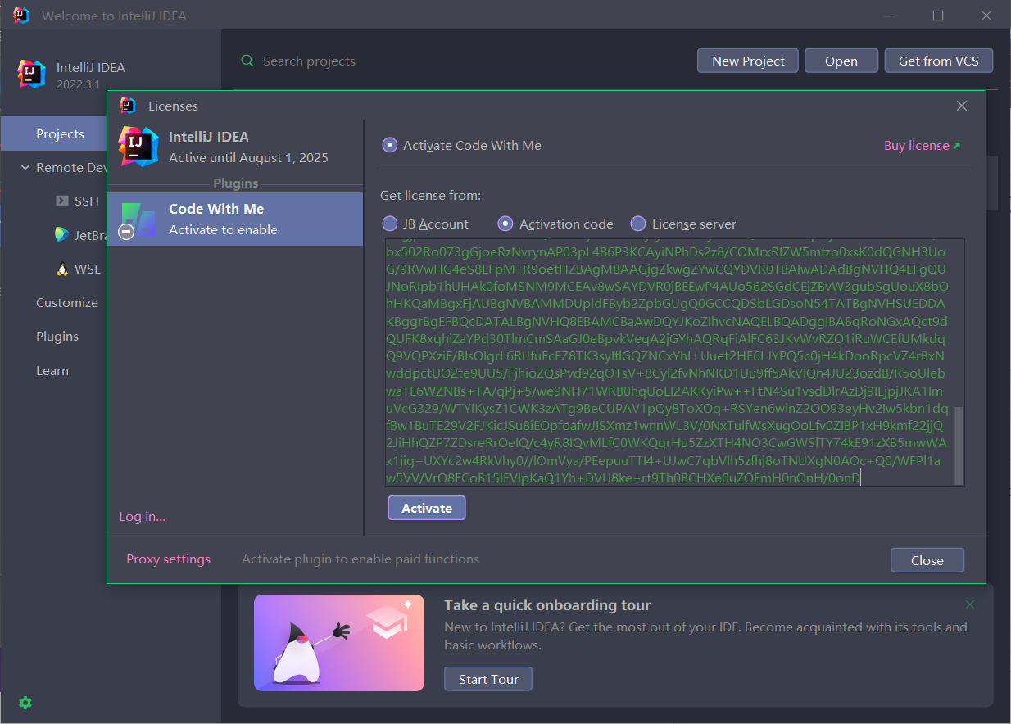1011x724 pixels.
Task: Click Get from VCS button
Action: coord(938,61)
